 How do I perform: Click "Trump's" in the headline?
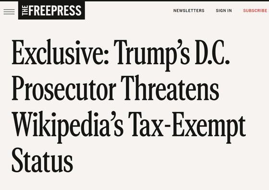152,55
